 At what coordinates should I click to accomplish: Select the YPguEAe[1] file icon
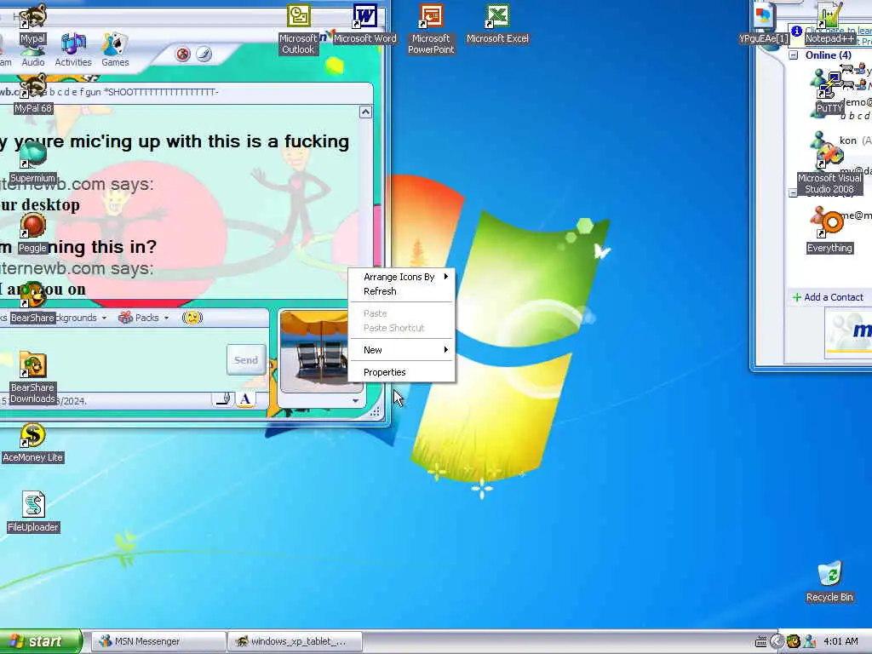click(x=764, y=24)
